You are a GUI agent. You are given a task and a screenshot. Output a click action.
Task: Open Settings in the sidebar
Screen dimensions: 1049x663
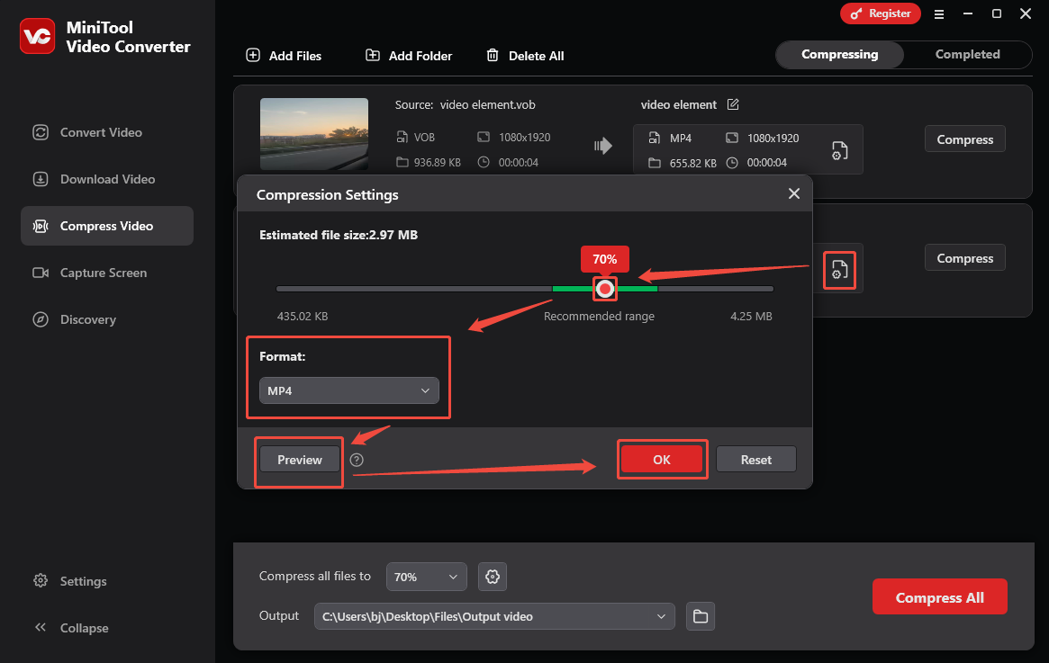(x=70, y=581)
